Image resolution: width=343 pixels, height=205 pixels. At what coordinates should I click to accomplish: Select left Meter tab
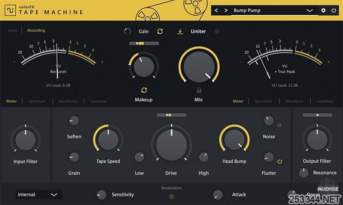(12, 101)
